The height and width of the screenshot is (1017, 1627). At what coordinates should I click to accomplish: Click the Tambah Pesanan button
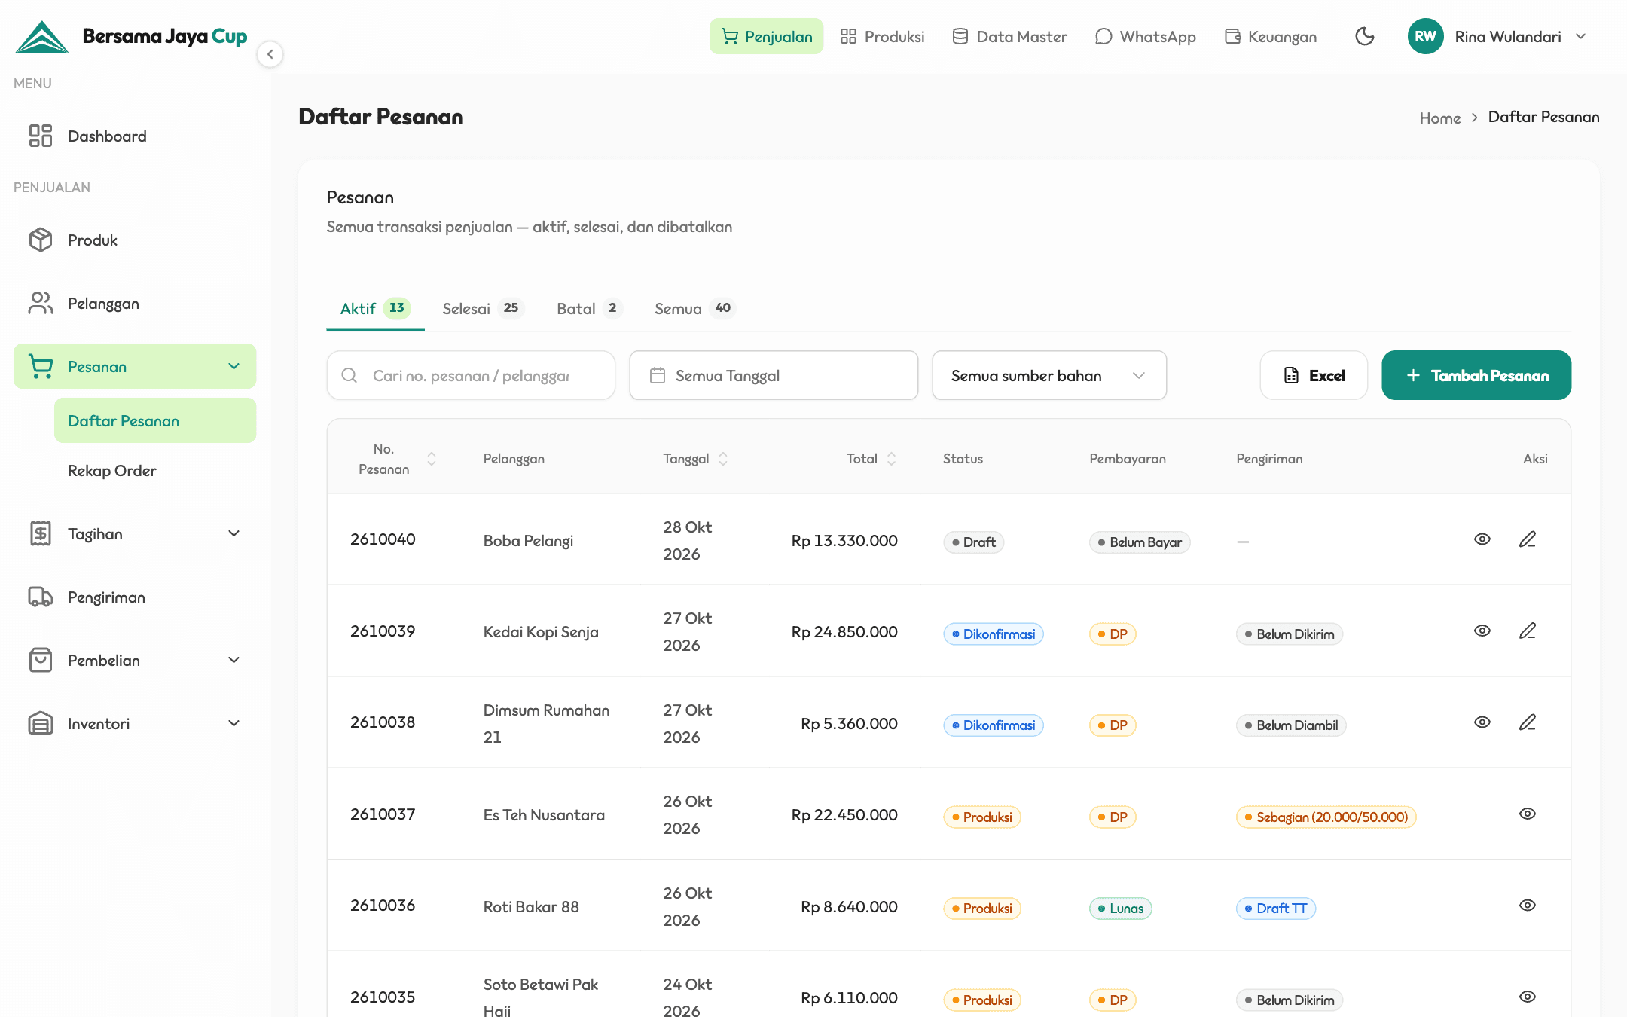click(x=1476, y=375)
